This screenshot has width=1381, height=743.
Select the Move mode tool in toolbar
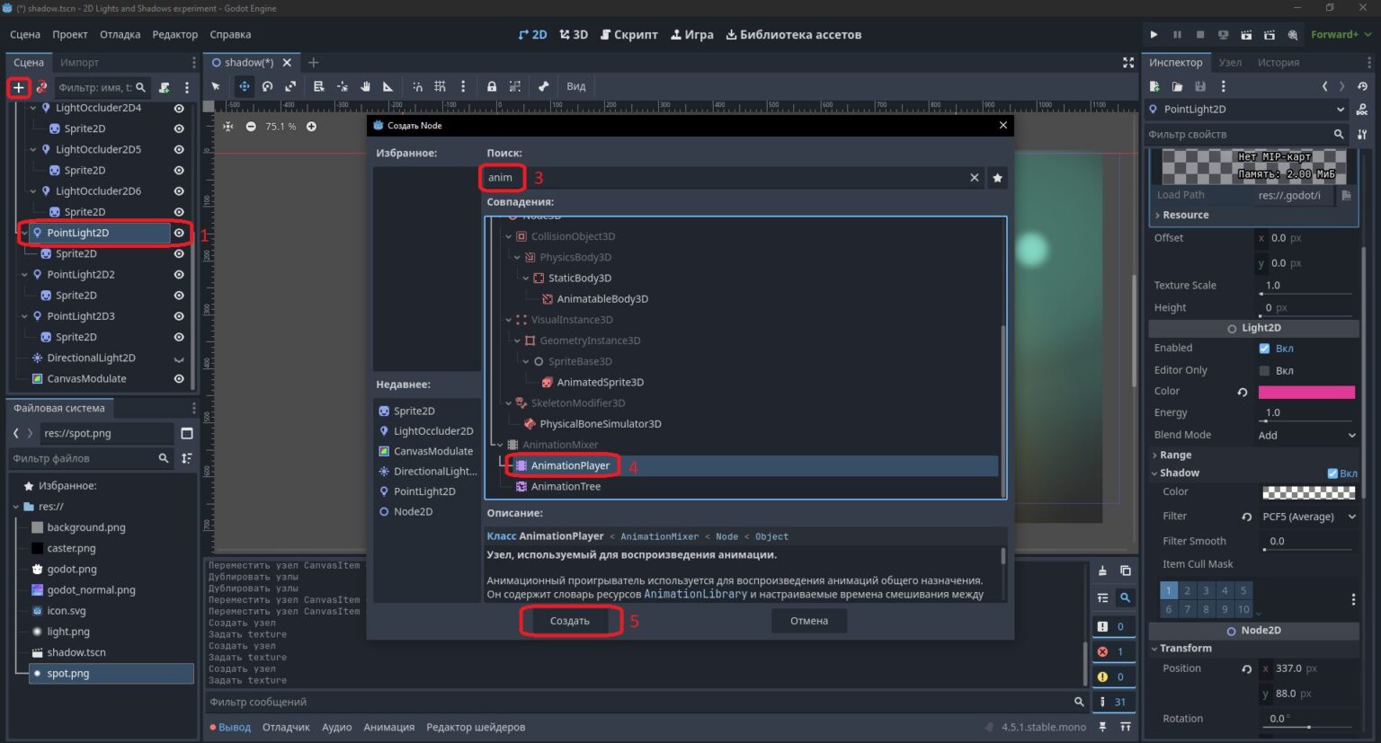244,86
